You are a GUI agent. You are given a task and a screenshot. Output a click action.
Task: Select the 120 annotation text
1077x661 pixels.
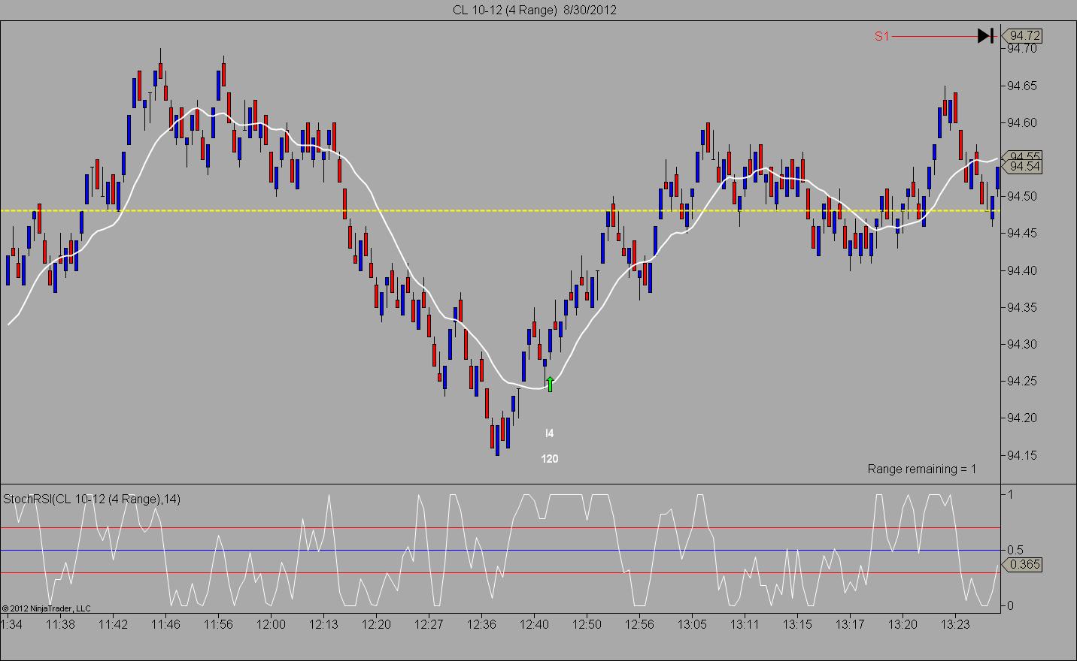coord(550,459)
